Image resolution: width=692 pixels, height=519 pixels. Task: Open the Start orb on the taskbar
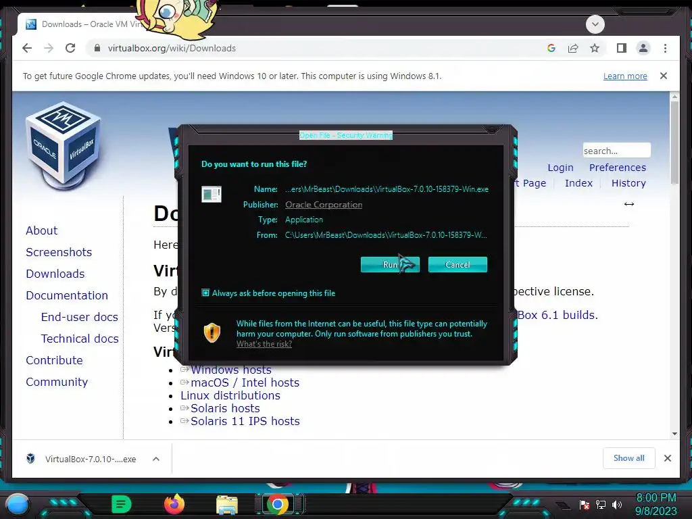[x=18, y=504]
